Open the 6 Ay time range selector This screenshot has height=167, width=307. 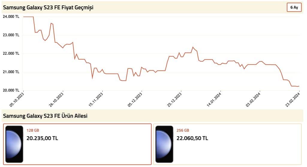point(294,8)
